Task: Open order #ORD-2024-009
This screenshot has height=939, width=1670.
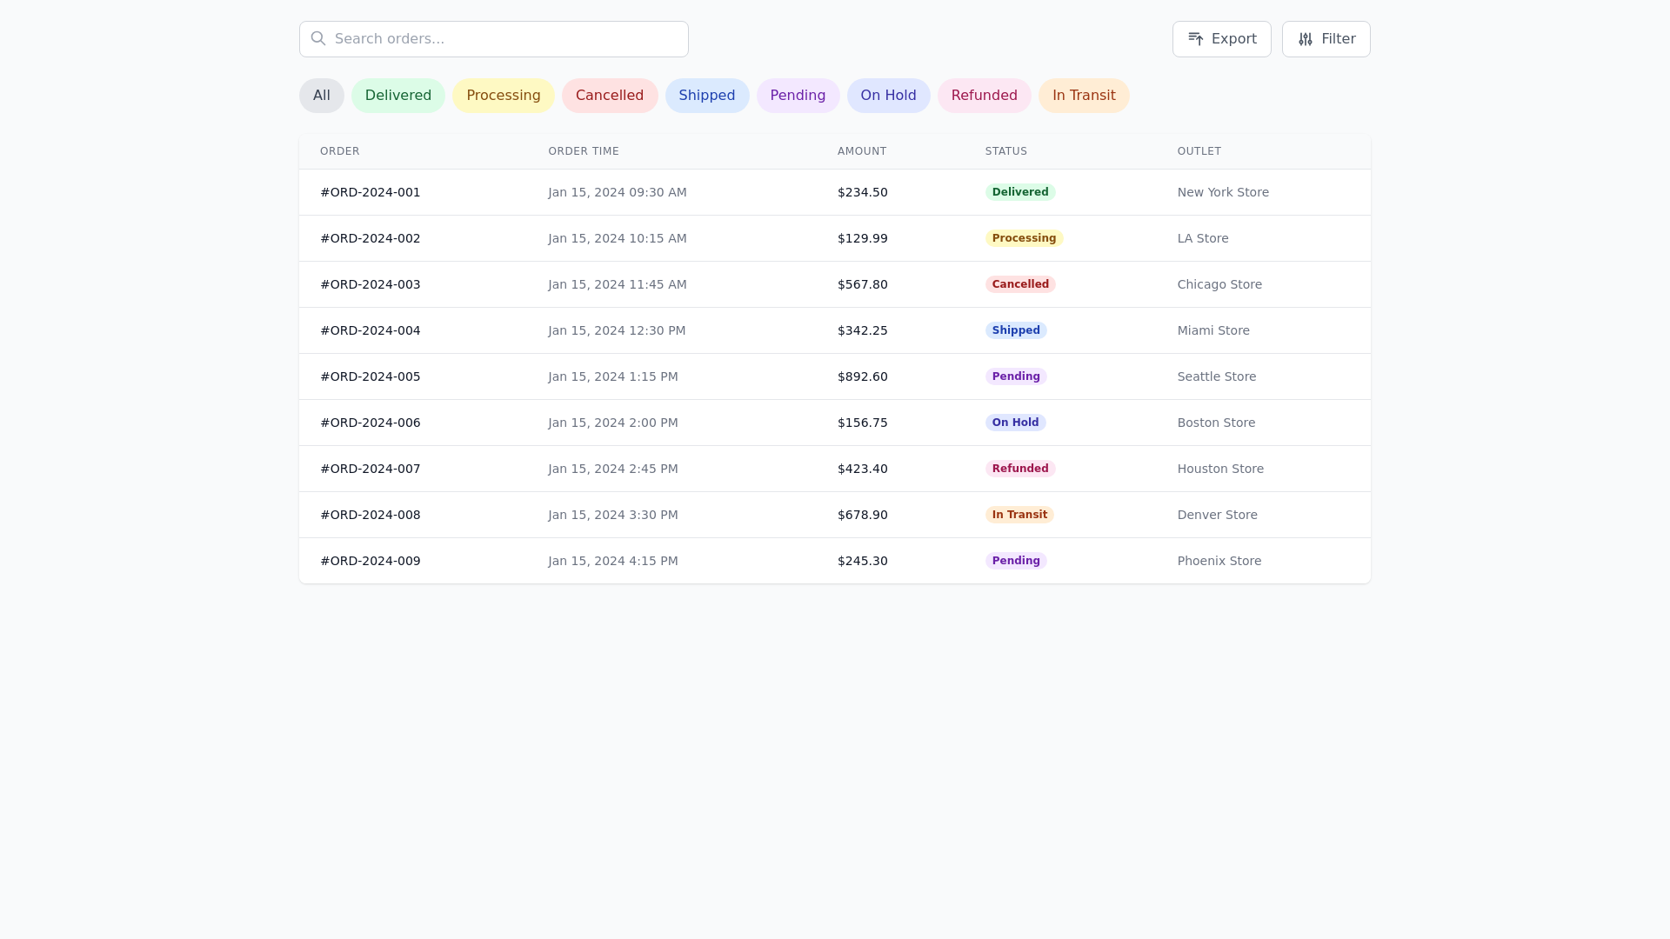Action: click(371, 561)
